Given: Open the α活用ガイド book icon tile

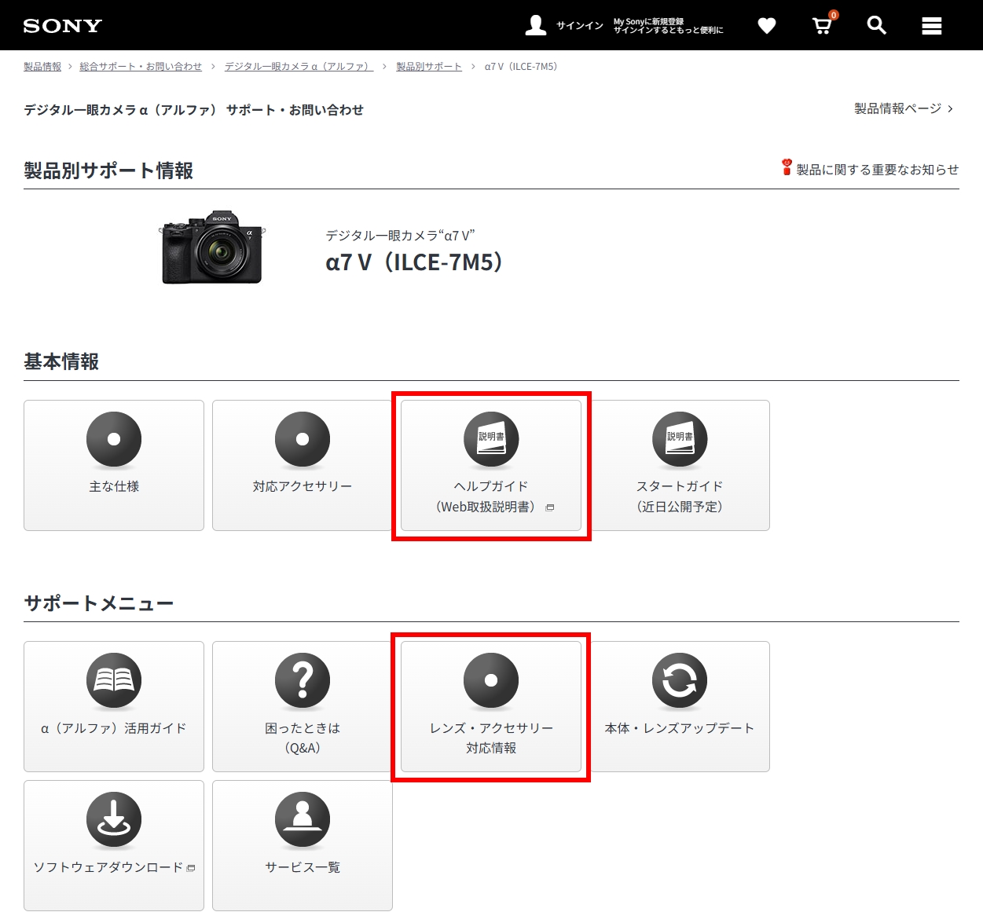Looking at the screenshot, I should click(114, 706).
